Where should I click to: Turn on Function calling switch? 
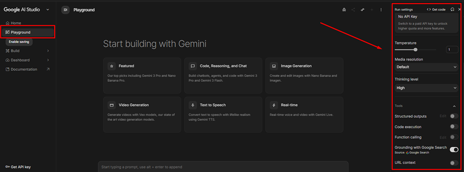click(x=454, y=137)
